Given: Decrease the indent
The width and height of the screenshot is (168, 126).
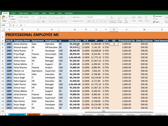Looking at the screenshot, I should (x=62, y=21).
